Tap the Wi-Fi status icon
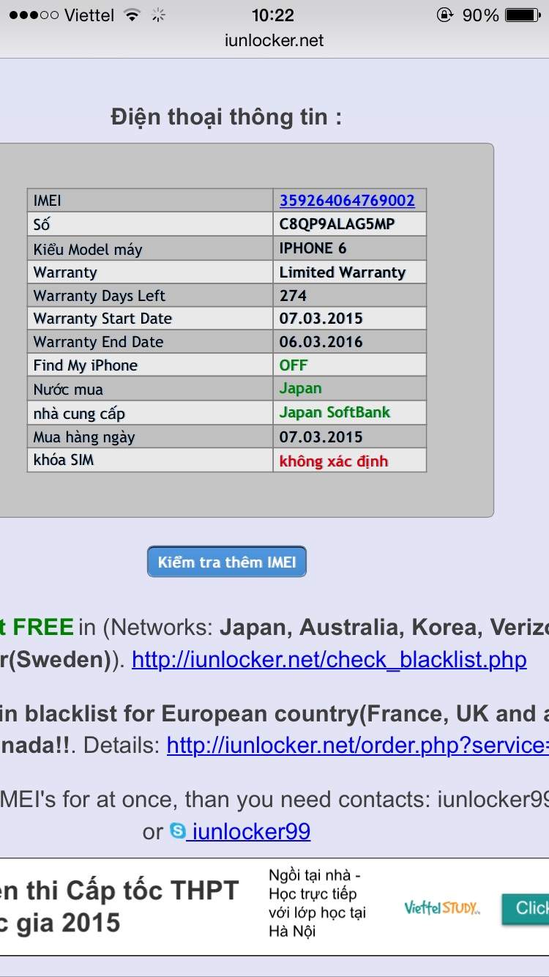The width and height of the screenshot is (549, 977). click(x=132, y=15)
